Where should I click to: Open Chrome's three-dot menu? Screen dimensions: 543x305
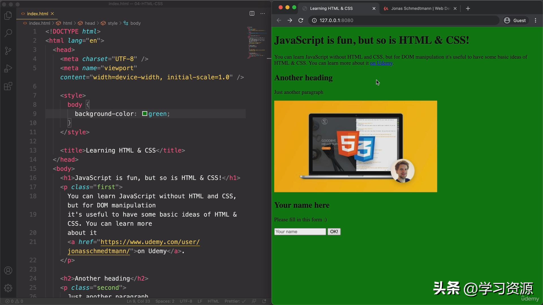tap(535, 20)
